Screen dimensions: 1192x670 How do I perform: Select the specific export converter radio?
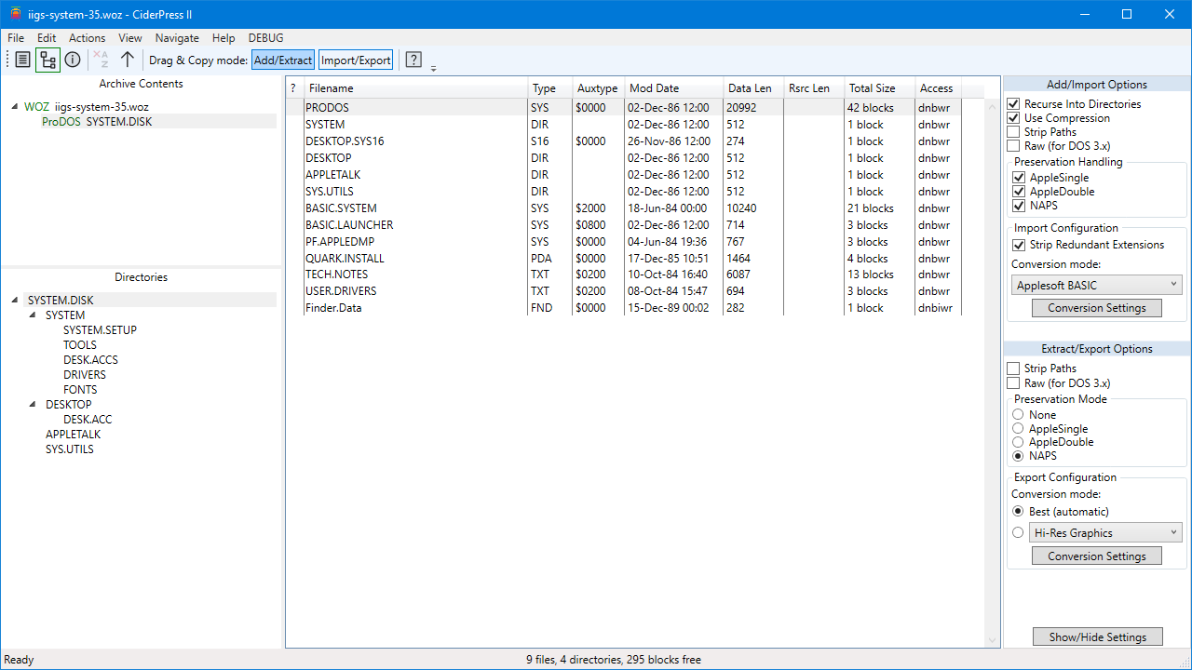point(1018,533)
